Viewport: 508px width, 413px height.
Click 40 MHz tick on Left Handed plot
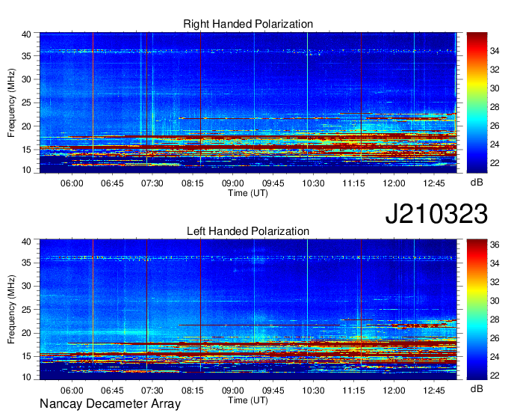(26, 242)
